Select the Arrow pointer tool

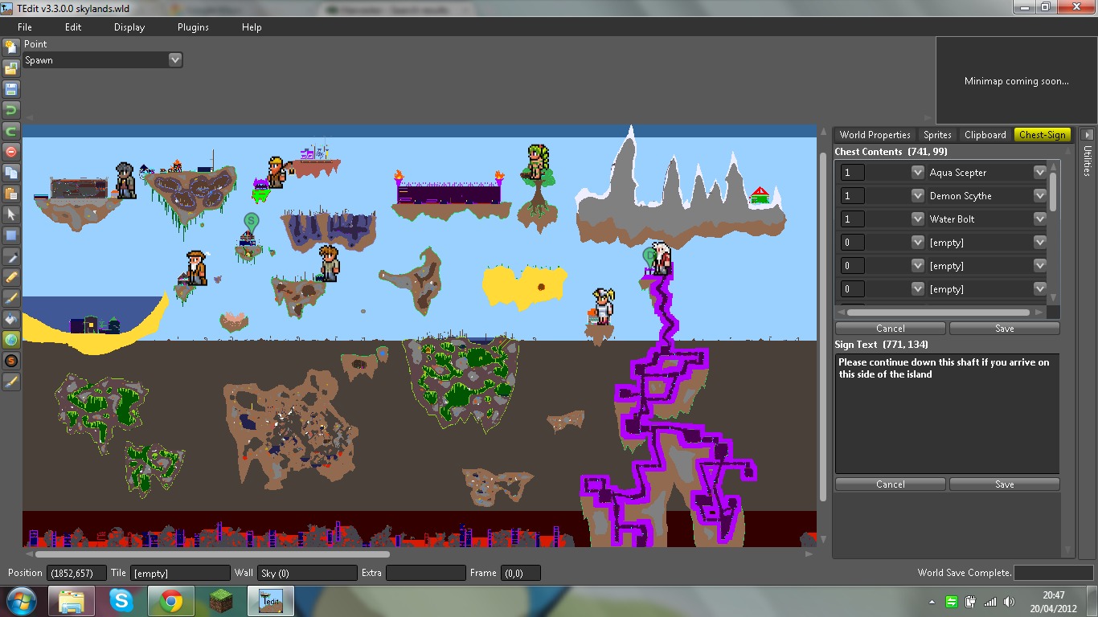pos(11,214)
